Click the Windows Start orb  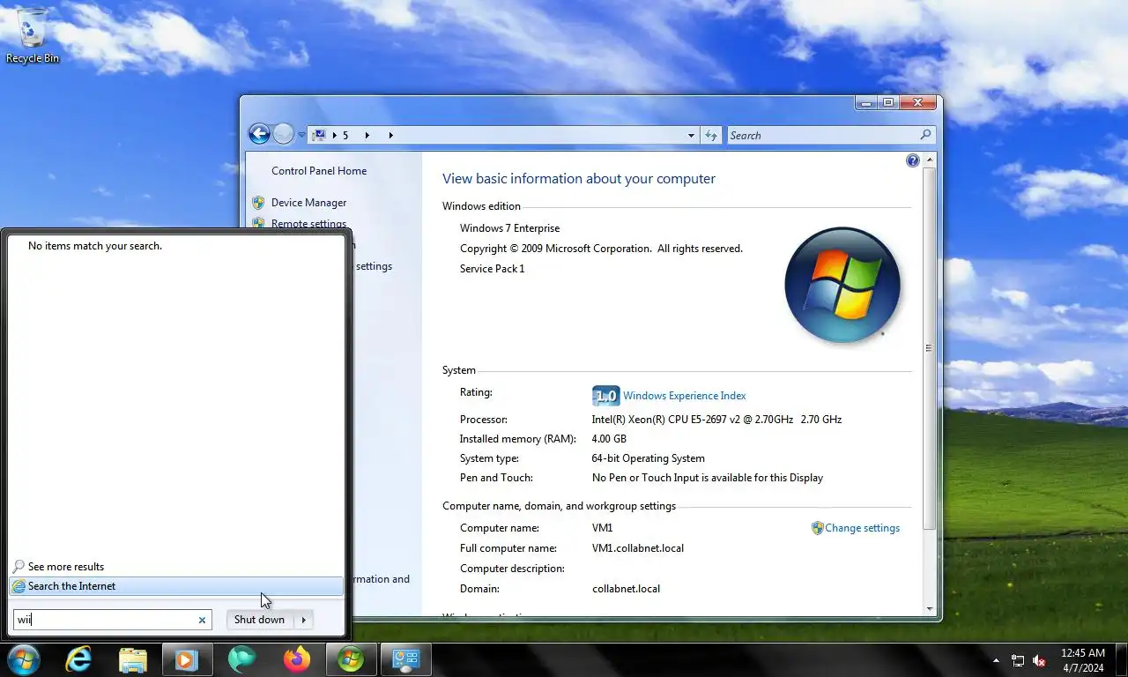(x=23, y=659)
